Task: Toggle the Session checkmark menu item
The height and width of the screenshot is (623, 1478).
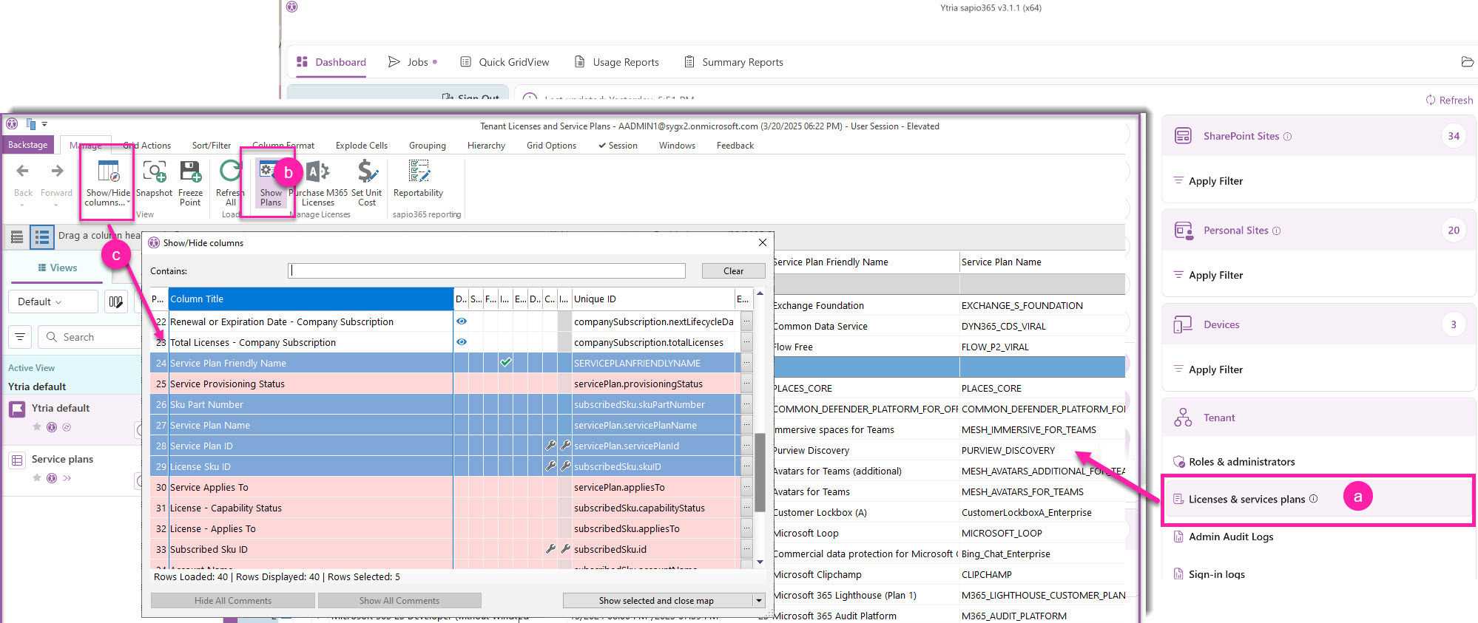Action: pos(618,146)
